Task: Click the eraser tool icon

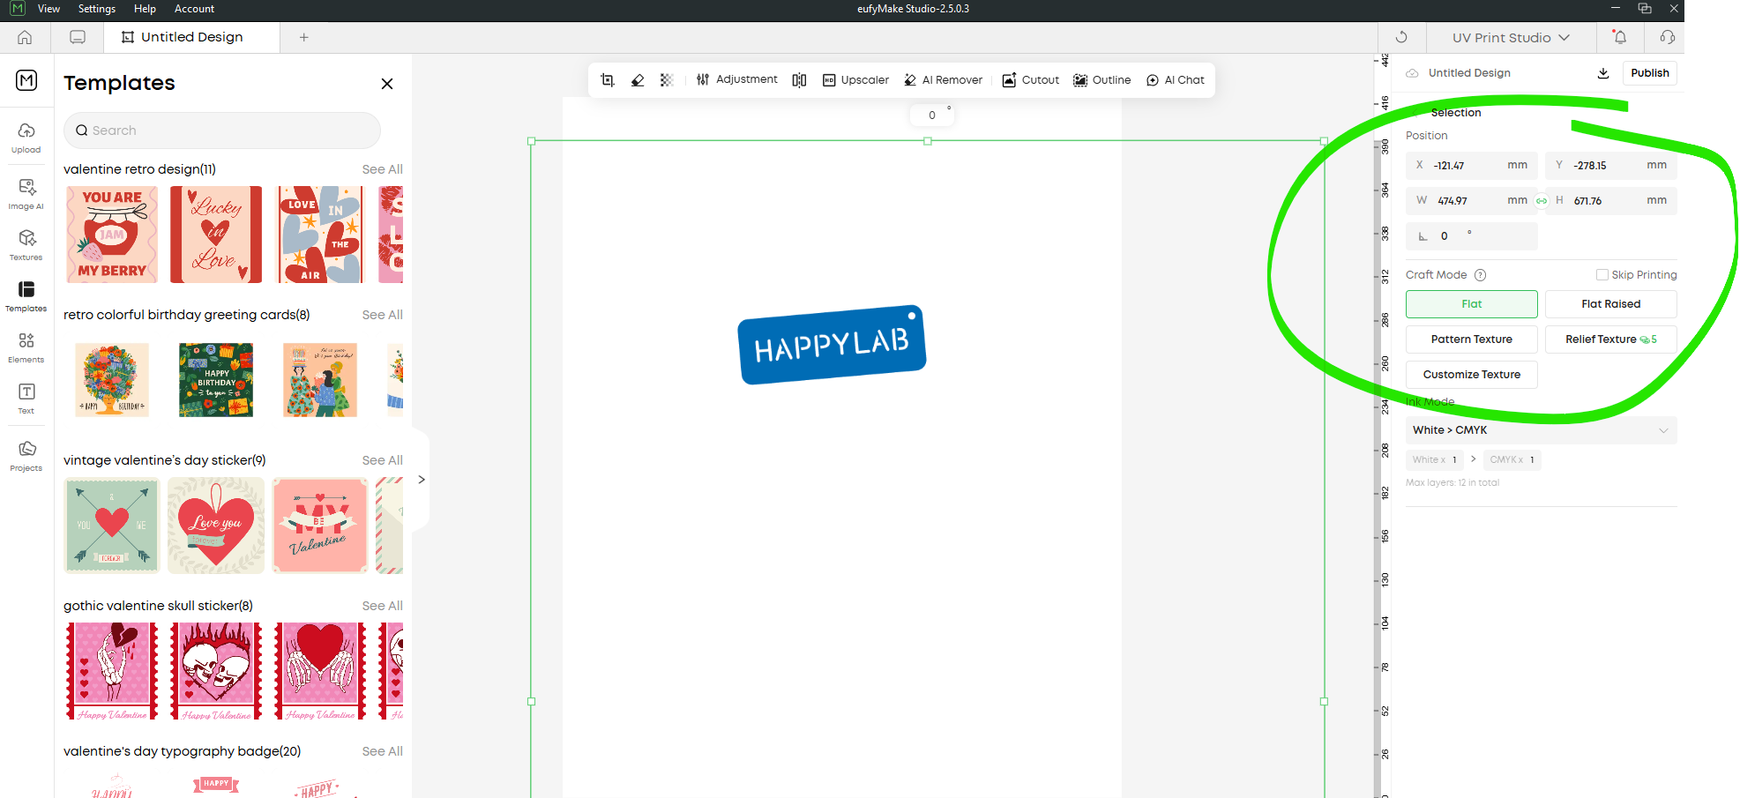Action: (638, 80)
